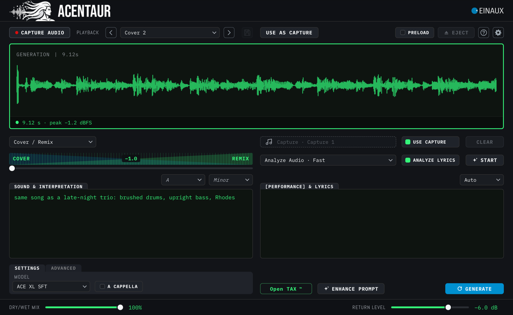The image size is (513, 315).
Task: Enable the Preload checkbox
Action: [x=403, y=33]
